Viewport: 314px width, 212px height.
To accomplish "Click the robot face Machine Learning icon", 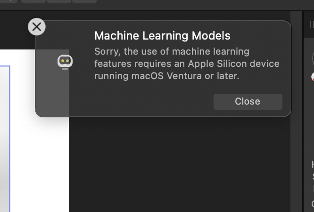I will pyautogui.click(x=65, y=62).
